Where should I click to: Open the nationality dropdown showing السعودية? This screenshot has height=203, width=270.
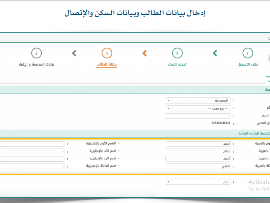point(198,100)
